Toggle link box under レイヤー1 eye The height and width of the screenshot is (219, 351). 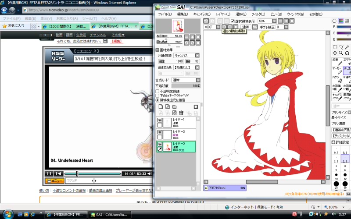(160, 125)
